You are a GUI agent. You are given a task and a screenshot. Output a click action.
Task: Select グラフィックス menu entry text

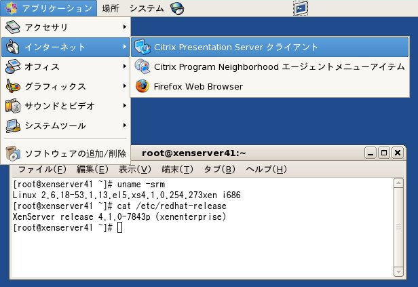55,86
